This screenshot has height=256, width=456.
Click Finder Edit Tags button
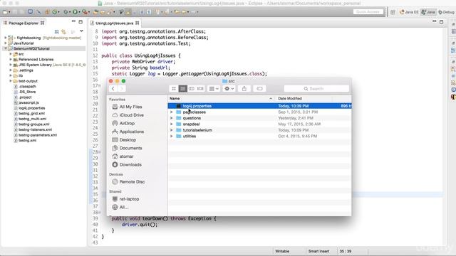[259, 88]
